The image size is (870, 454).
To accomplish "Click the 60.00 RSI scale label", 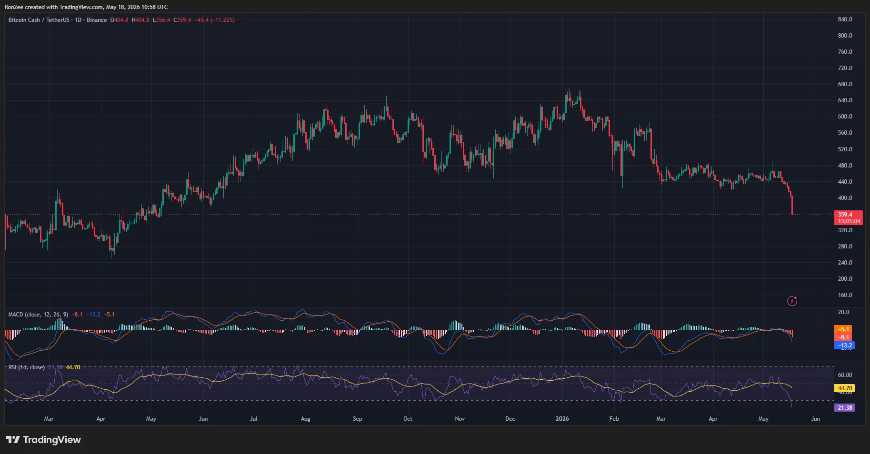I will [x=845, y=375].
